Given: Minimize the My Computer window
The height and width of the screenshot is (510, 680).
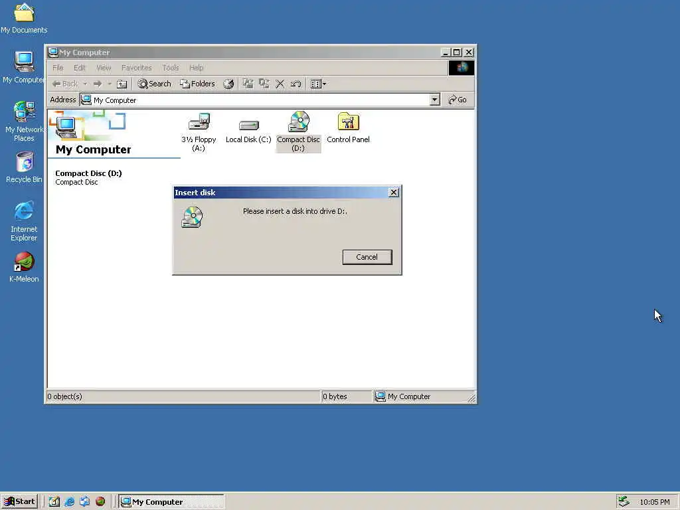Looking at the screenshot, I should (x=446, y=52).
